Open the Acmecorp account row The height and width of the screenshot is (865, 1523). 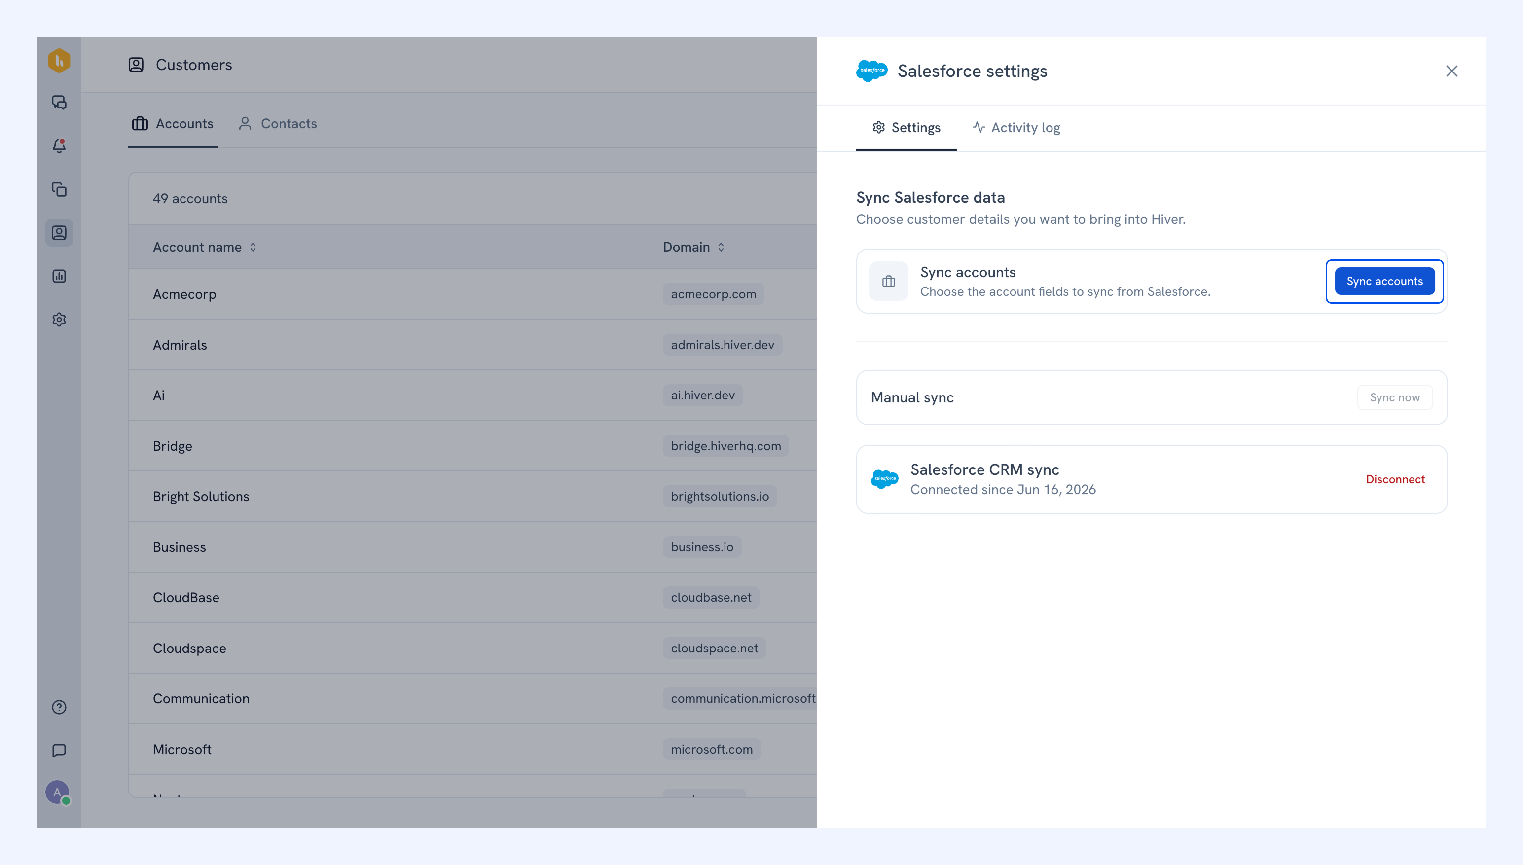pyautogui.click(x=473, y=294)
